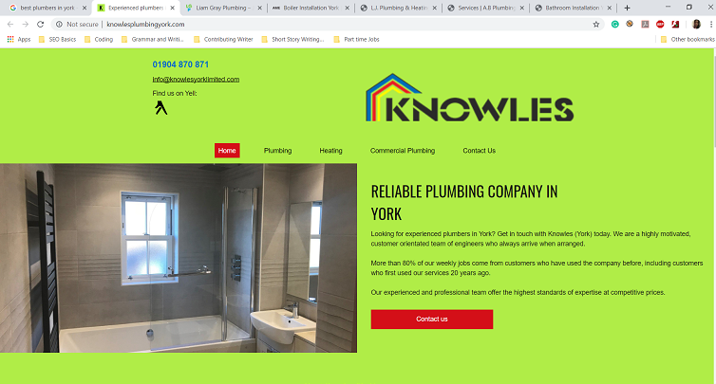Screen dimensions: 716x384
Task: Click the knowlesplumbingyork.com address bar
Action: pyautogui.click(x=320, y=24)
